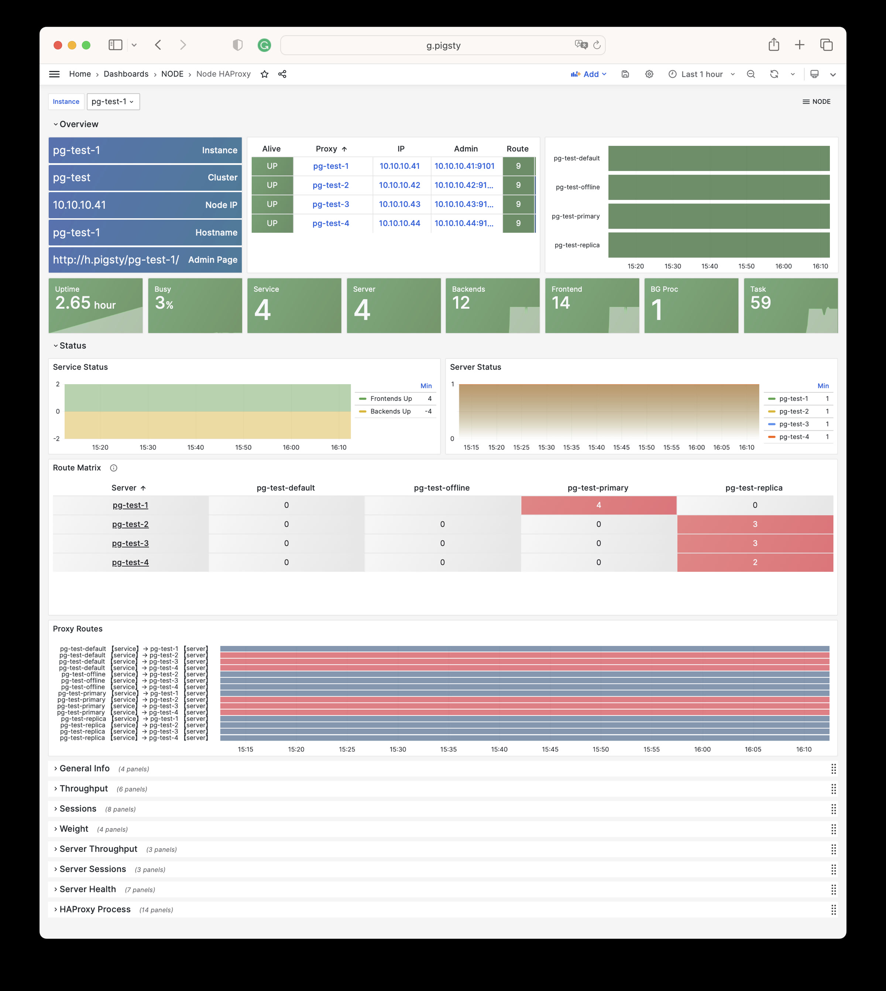This screenshot has width=886, height=991.
Task: Open the Last 1 hour time picker
Action: click(701, 74)
